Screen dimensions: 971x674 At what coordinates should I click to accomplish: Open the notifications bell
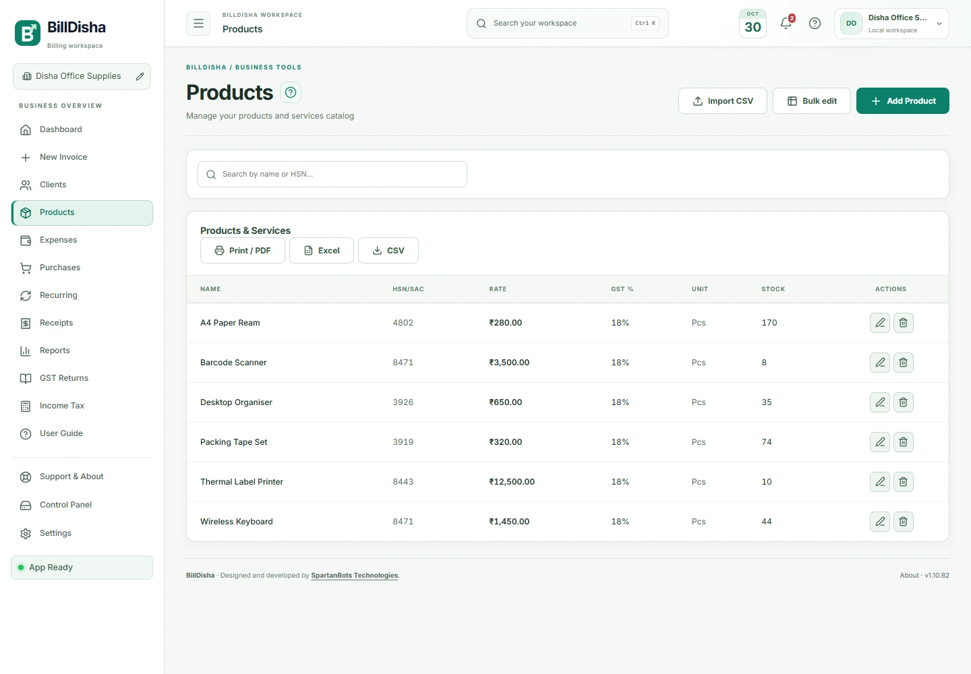(786, 24)
